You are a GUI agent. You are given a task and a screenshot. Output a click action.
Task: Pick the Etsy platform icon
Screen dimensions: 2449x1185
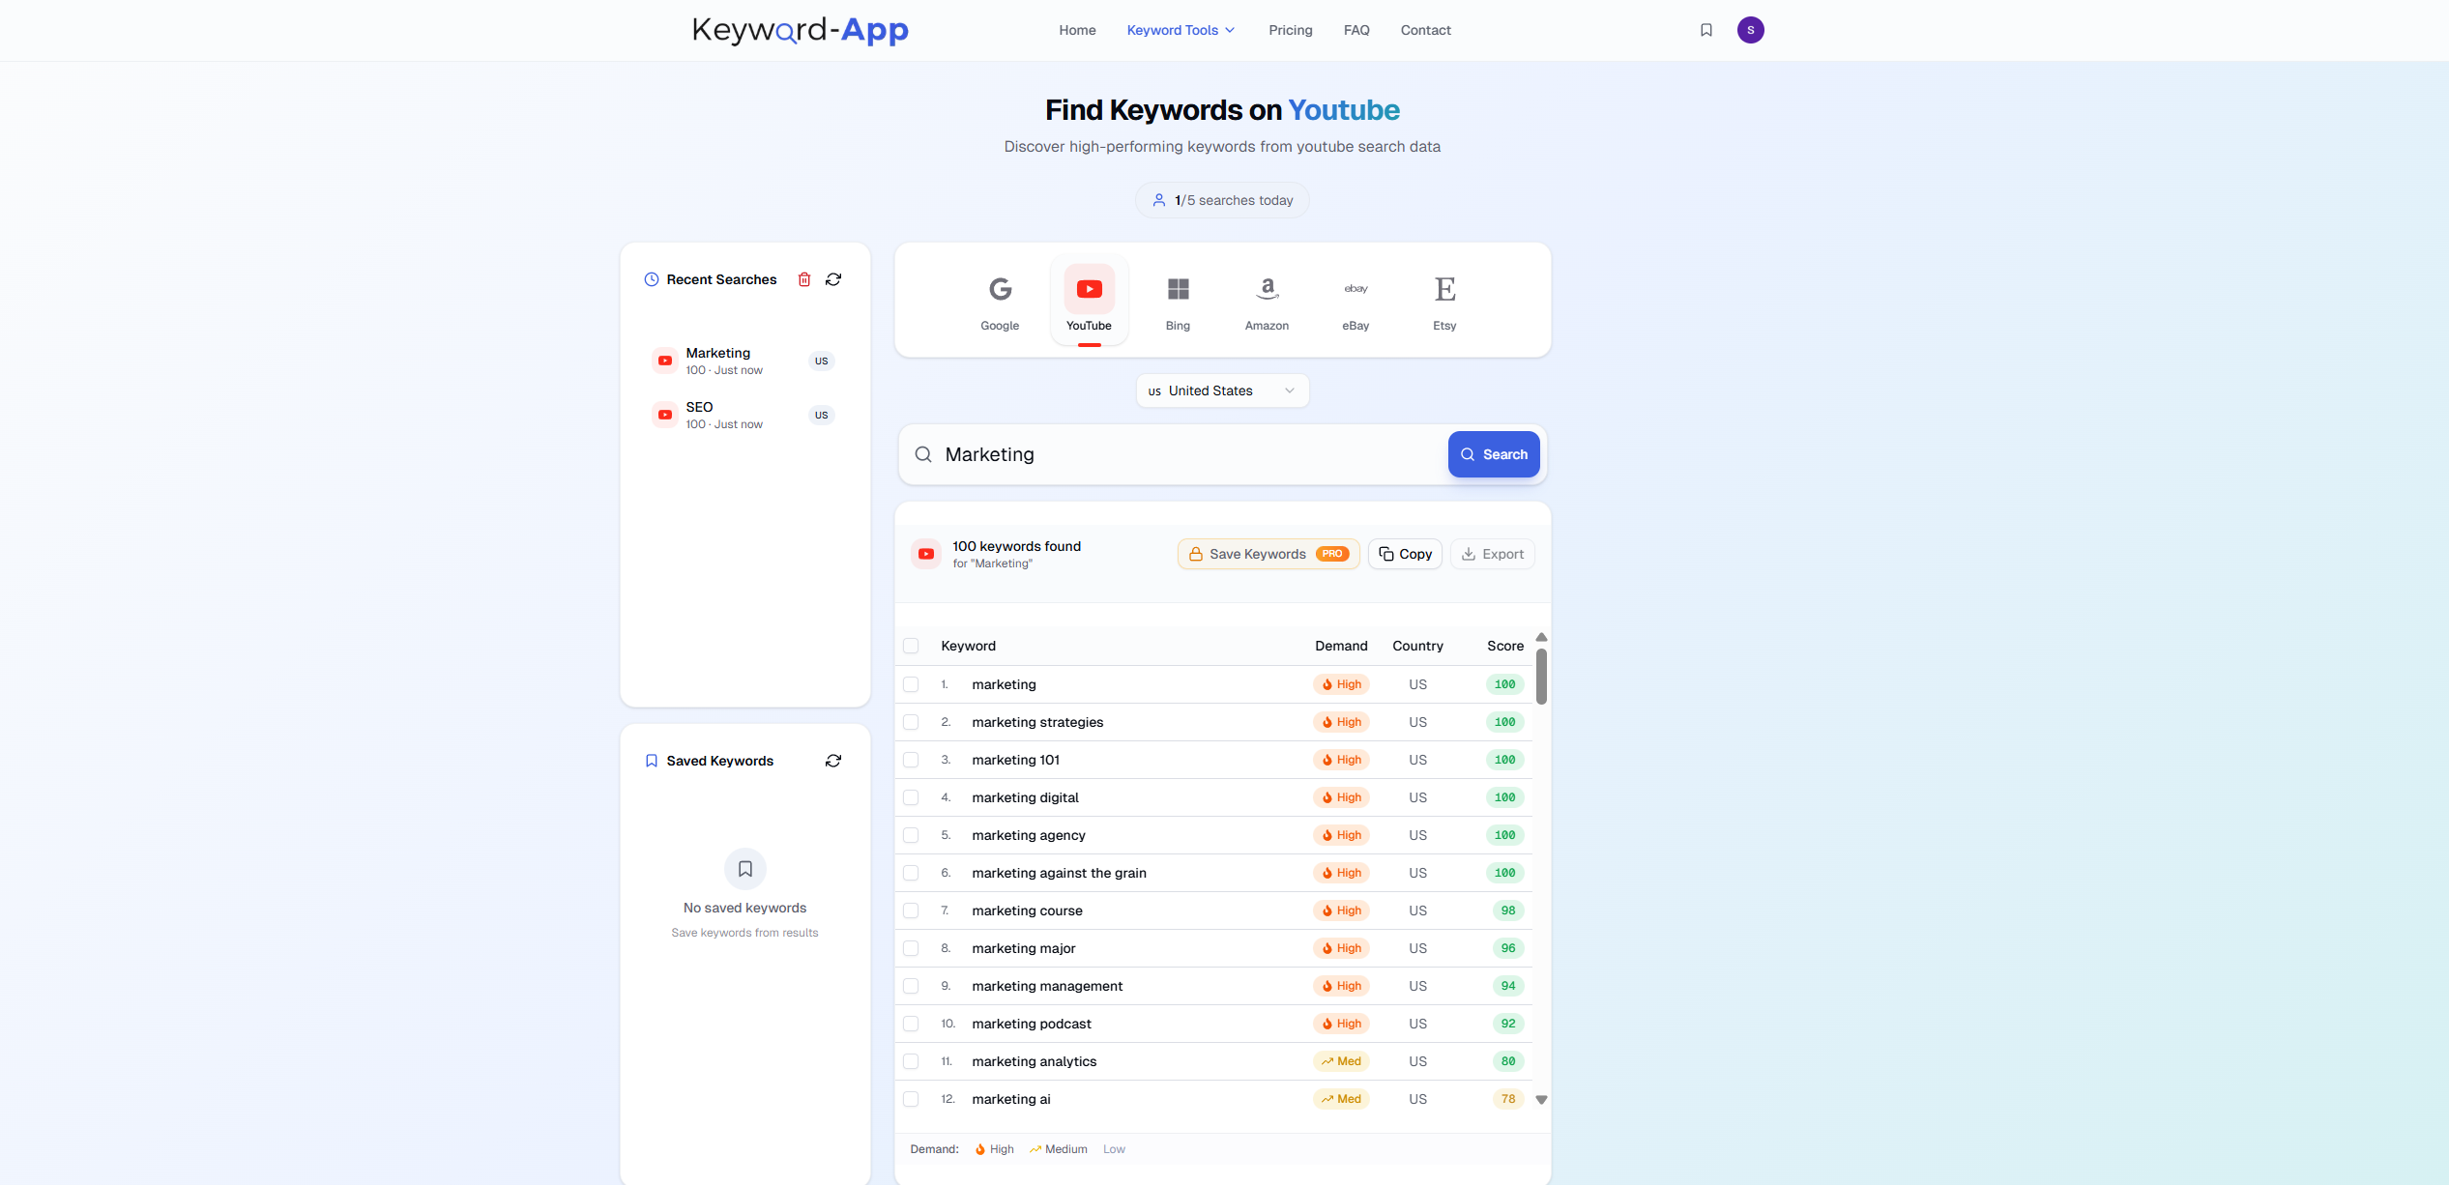(1444, 288)
